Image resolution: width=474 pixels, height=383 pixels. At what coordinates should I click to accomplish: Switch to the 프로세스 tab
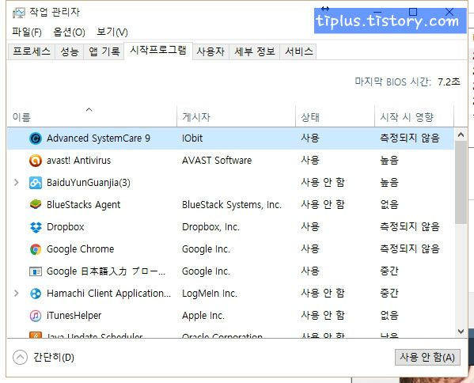click(x=31, y=51)
